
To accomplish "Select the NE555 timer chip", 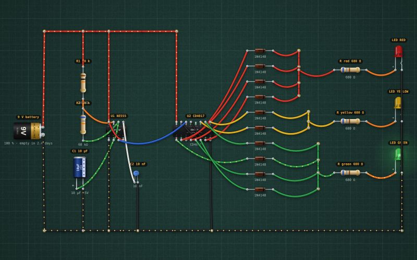I will click(115, 131).
